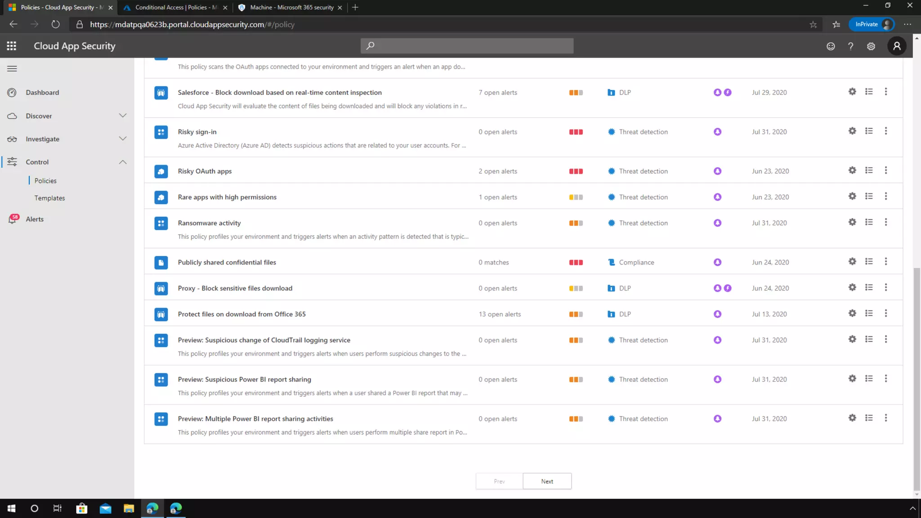
Task: Click the alert action icon for Ransomware activity
Action: 717,223
